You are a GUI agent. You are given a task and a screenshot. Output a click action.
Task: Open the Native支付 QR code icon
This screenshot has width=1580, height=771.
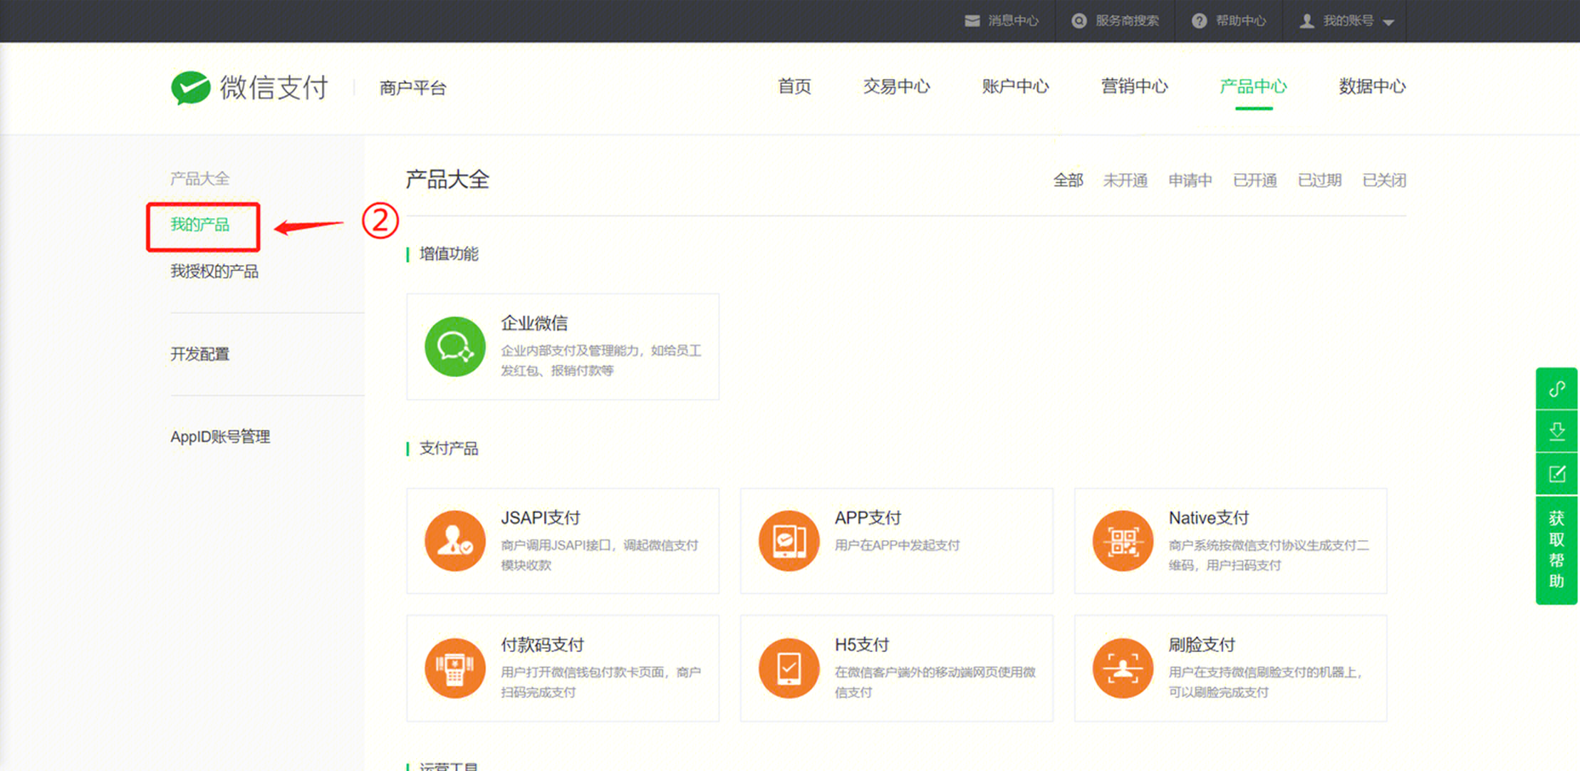tap(1123, 541)
